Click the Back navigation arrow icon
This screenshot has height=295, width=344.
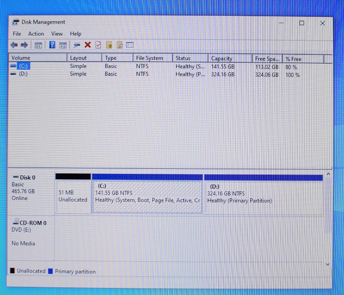tap(14, 45)
